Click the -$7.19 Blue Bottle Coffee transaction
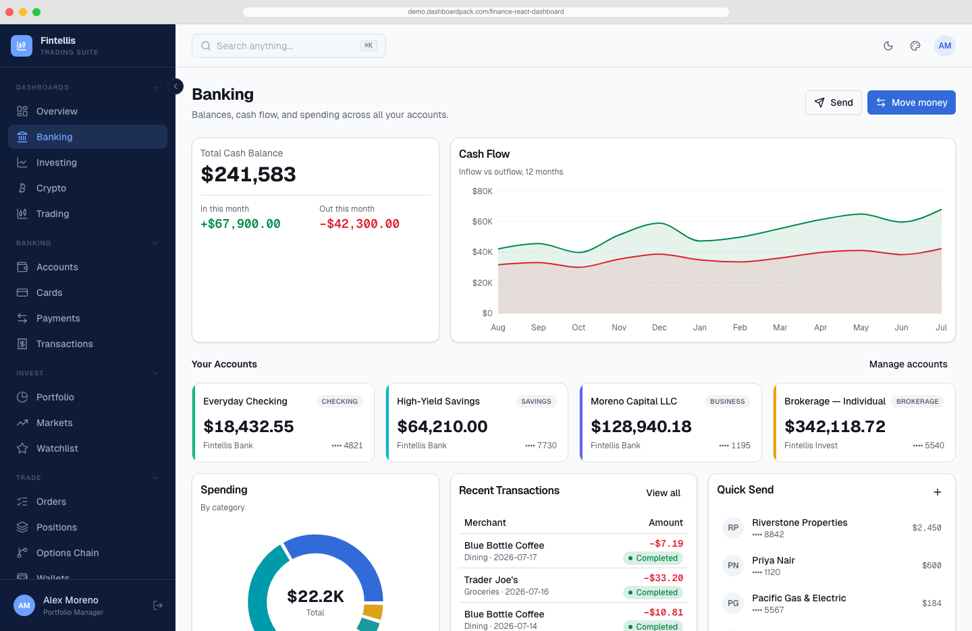 (574, 551)
